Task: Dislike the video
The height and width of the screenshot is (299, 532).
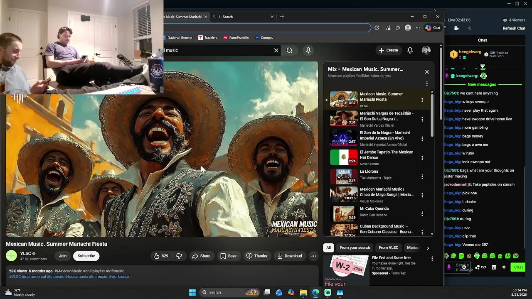Action: coord(179,256)
